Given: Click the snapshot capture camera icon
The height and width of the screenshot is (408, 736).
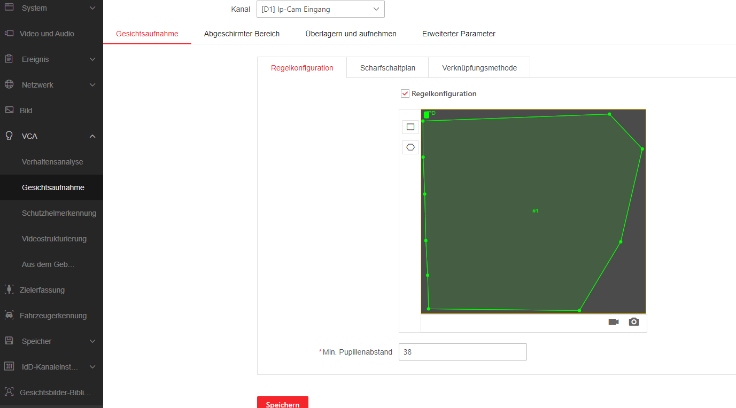Looking at the screenshot, I should tap(634, 322).
